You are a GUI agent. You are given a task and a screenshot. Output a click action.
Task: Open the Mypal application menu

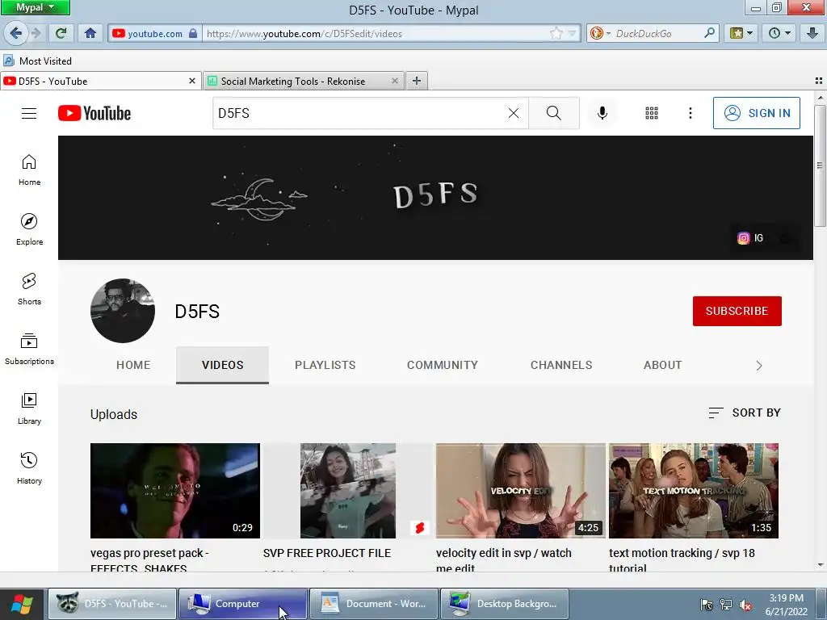[x=35, y=7]
